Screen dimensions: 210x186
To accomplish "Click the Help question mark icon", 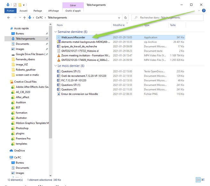I will (204, 11).
